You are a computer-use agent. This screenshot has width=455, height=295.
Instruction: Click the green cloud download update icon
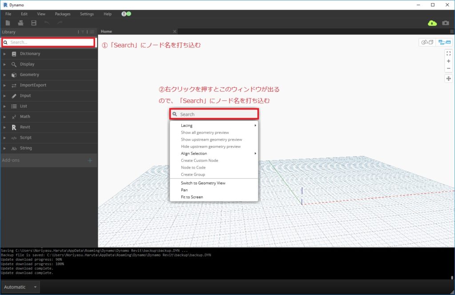pos(432,23)
